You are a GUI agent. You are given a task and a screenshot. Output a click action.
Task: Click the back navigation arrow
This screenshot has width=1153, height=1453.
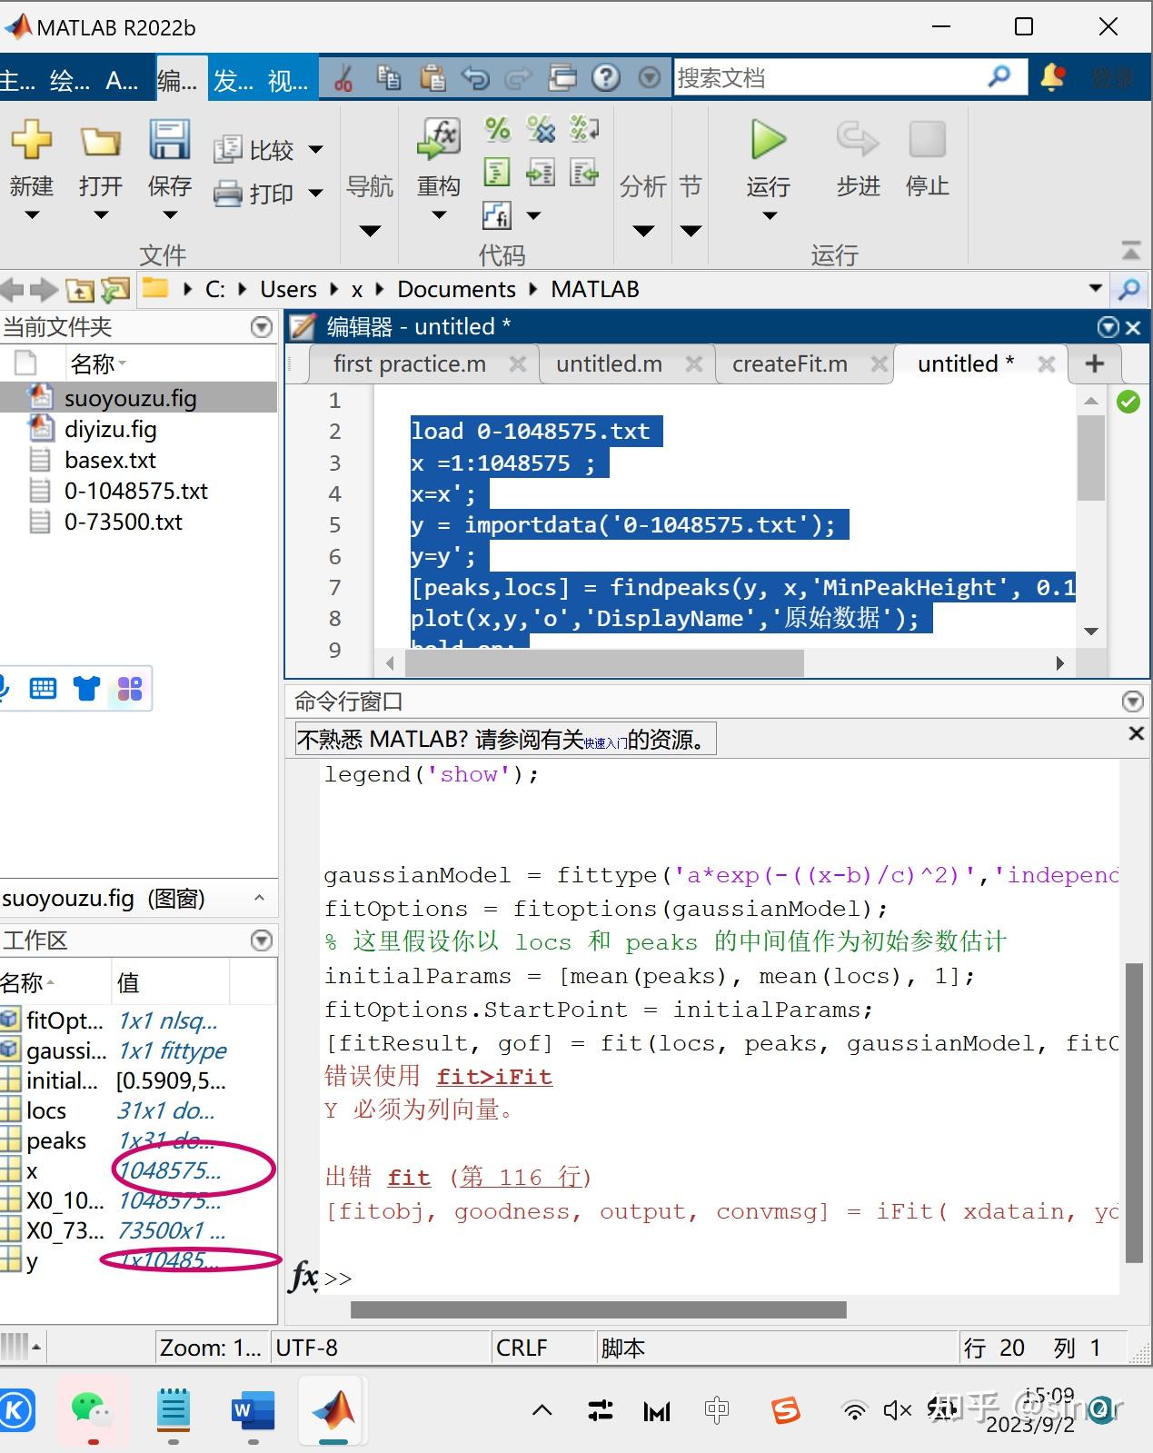coord(12,290)
